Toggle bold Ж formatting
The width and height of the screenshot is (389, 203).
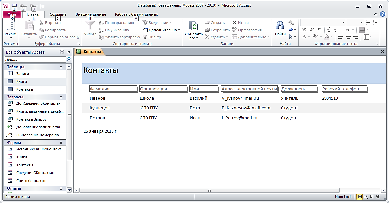304,30
